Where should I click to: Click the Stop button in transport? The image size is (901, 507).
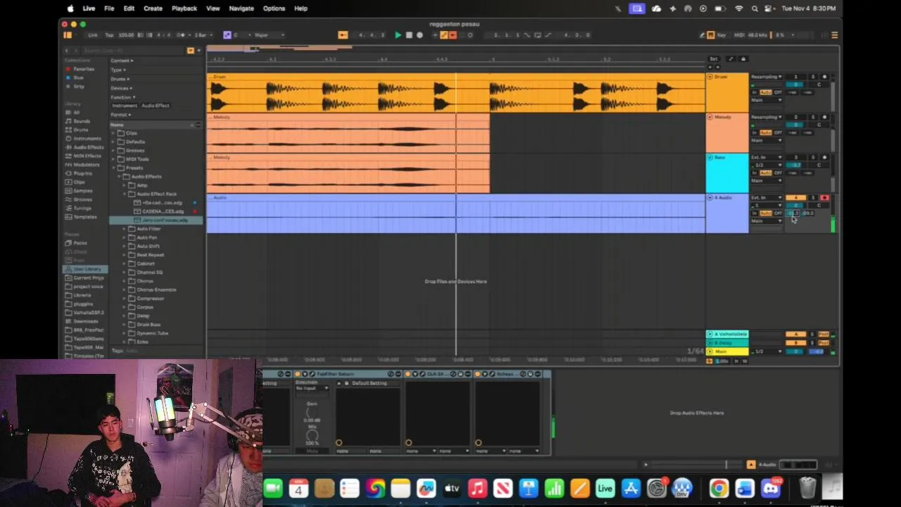click(409, 35)
